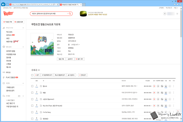
Task: Click the Bugs! logo
Action: click(x=8, y=13)
